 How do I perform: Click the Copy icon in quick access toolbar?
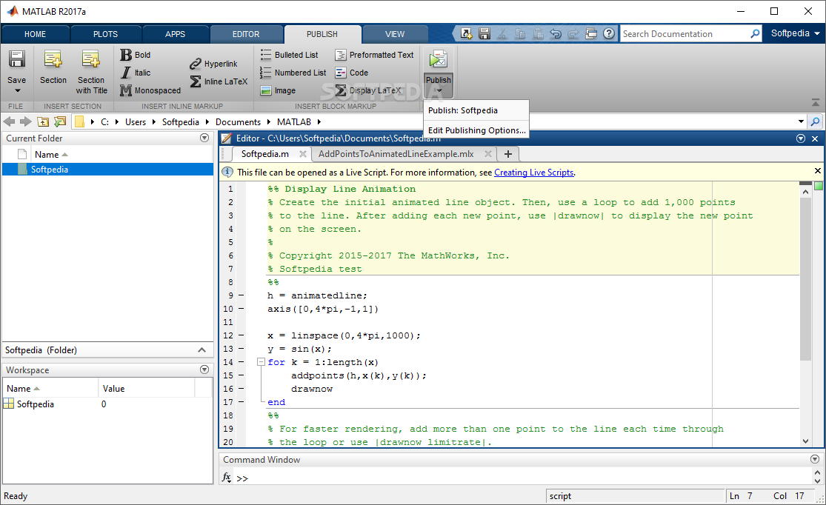521,34
